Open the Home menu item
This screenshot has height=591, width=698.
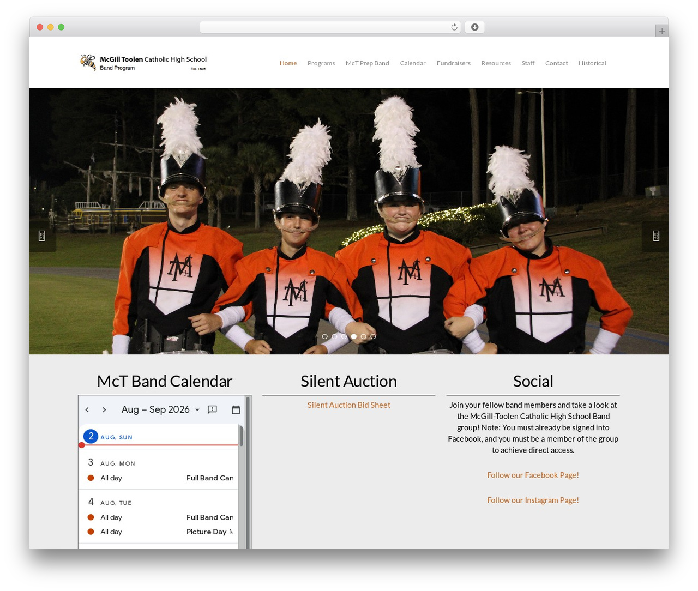[x=288, y=63]
